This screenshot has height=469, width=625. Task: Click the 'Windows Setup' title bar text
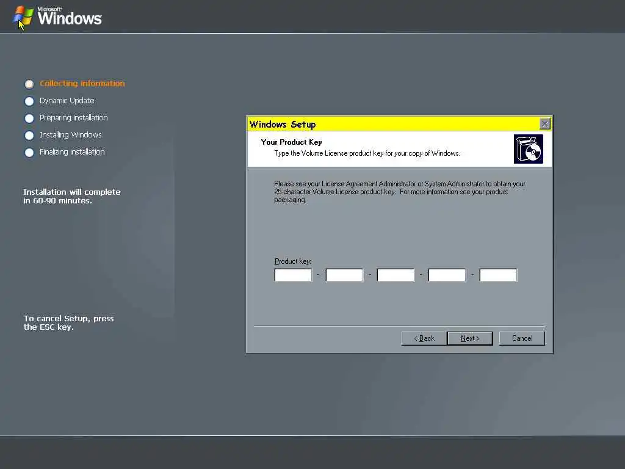coord(283,125)
